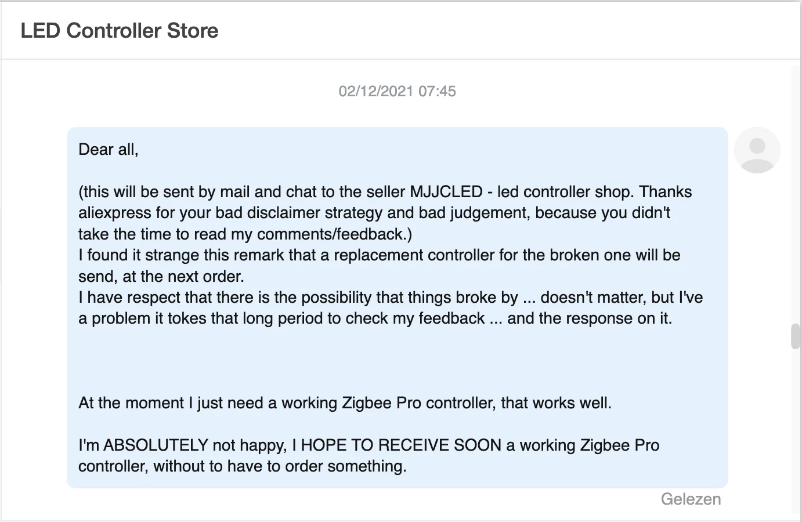Click the line starting "I have respect that"
Image resolution: width=802 pixels, height=522 pixels.
tap(390, 298)
